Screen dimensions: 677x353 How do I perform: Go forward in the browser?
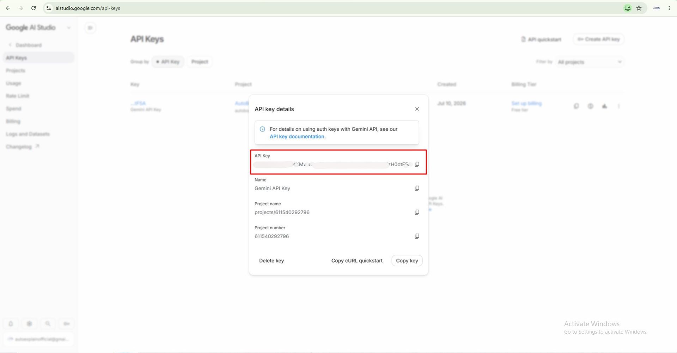(21, 8)
